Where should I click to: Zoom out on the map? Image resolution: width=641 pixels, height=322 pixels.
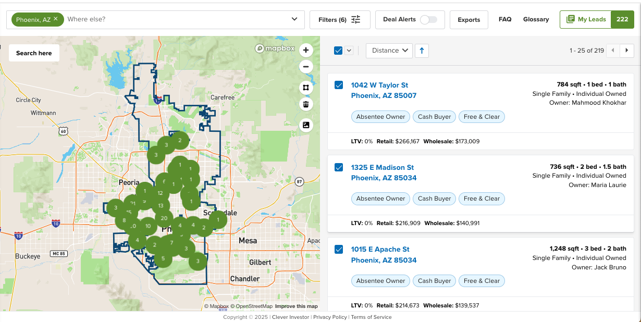[x=306, y=67]
